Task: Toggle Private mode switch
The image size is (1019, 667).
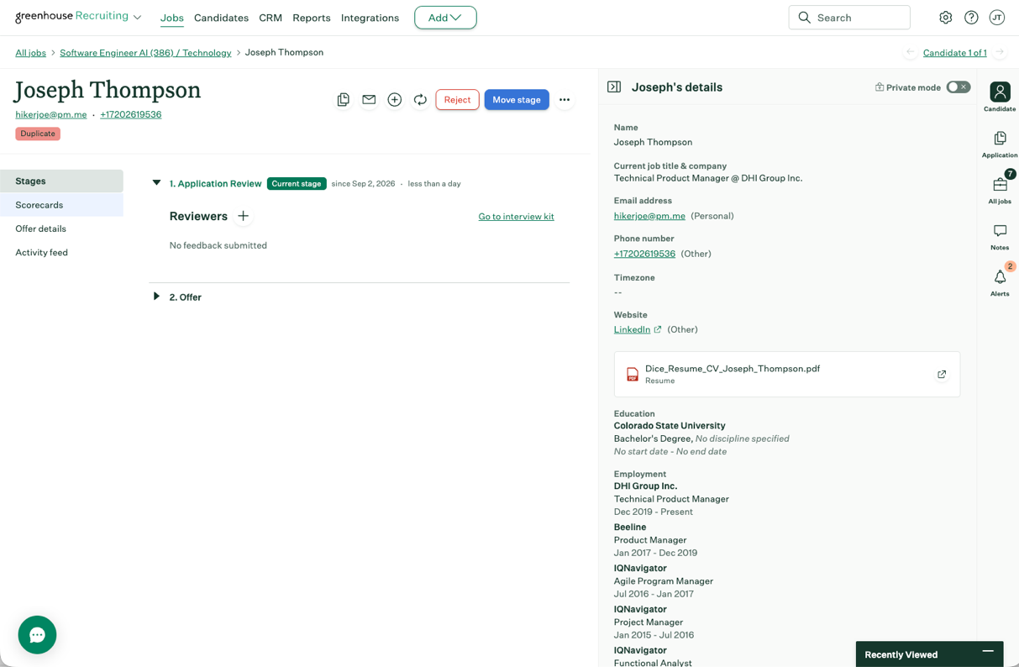Action: 959,87
